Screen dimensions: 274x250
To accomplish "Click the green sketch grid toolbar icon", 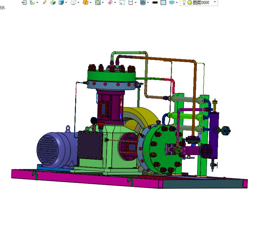I will (x=32, y=2).
